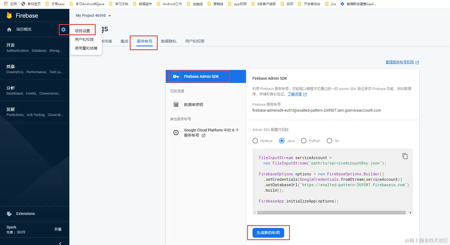Viewport: 450px width, 245px height.
Task: Click the key icon for Firebase Admin SDK
Action: coord(176,76)
